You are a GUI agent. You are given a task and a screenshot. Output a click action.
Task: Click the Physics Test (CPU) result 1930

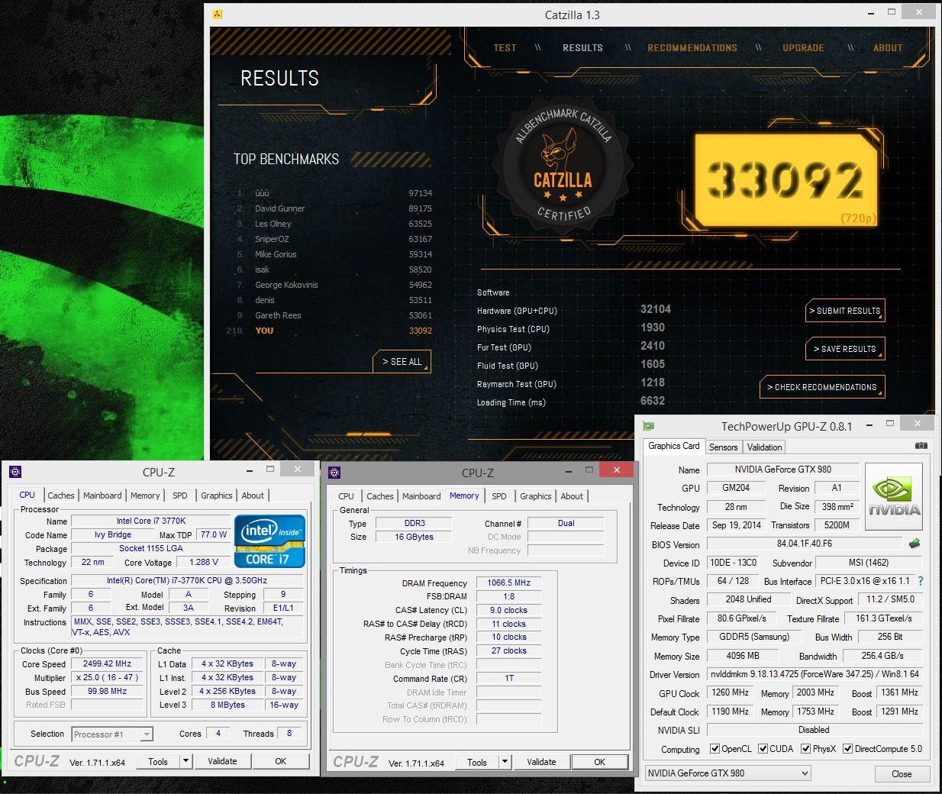point(653,328)
